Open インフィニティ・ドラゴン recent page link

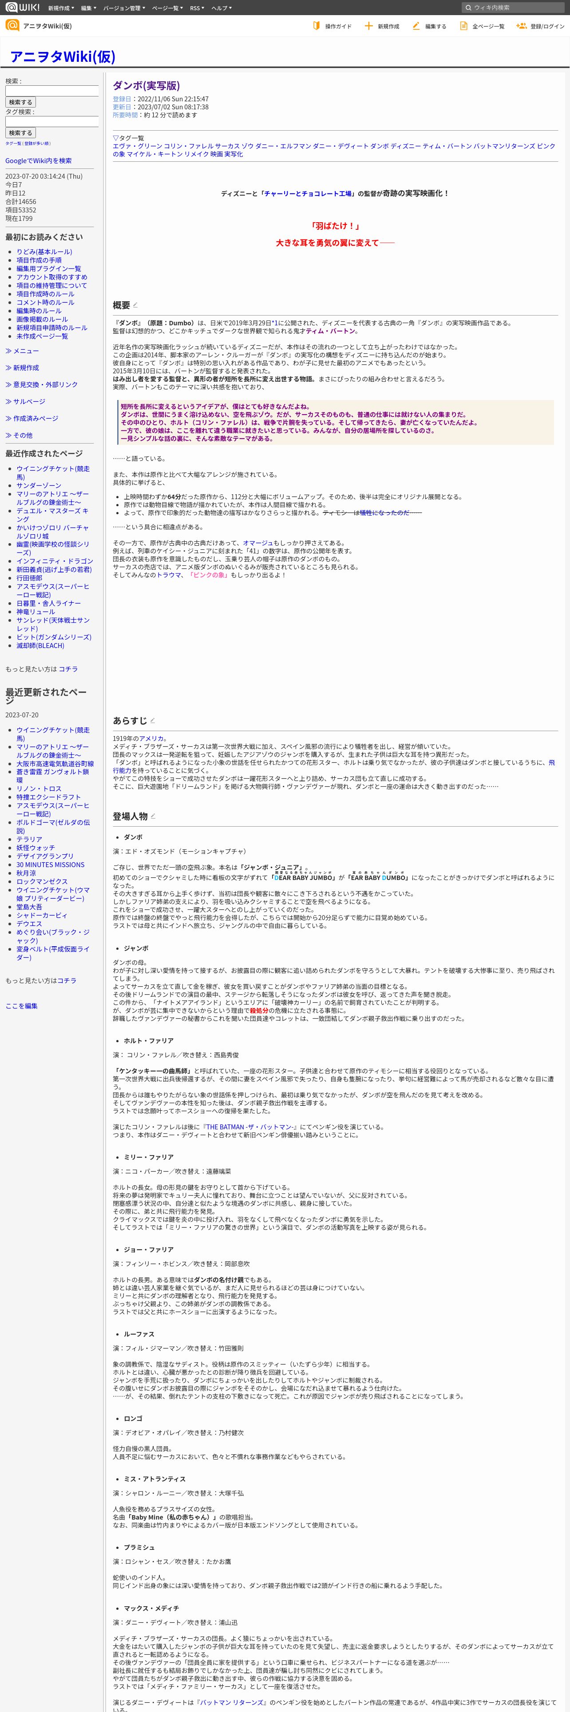point(55,561)
